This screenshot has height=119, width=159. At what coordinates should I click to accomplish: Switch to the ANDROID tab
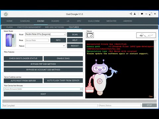pos(128,21)
